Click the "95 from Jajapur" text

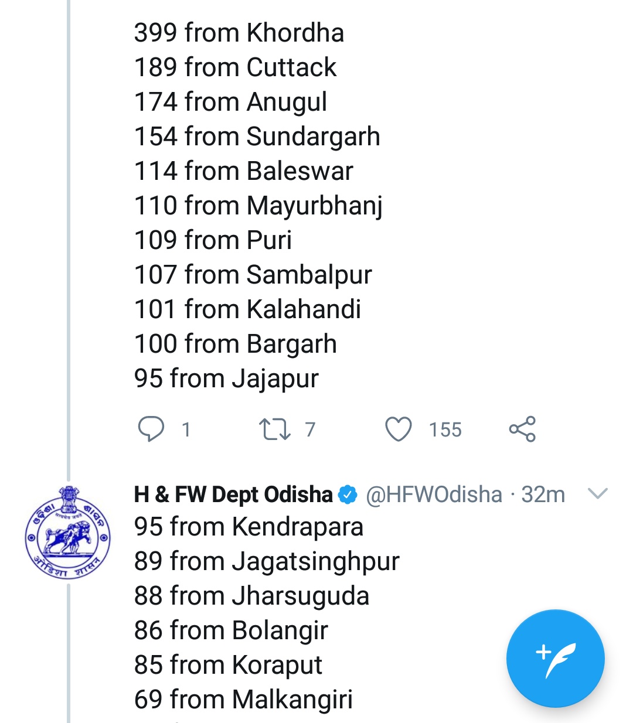(x=226, y=378)
